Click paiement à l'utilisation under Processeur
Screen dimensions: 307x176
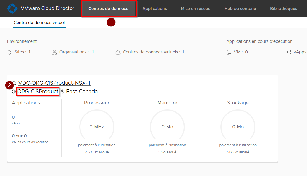point(97,145)
